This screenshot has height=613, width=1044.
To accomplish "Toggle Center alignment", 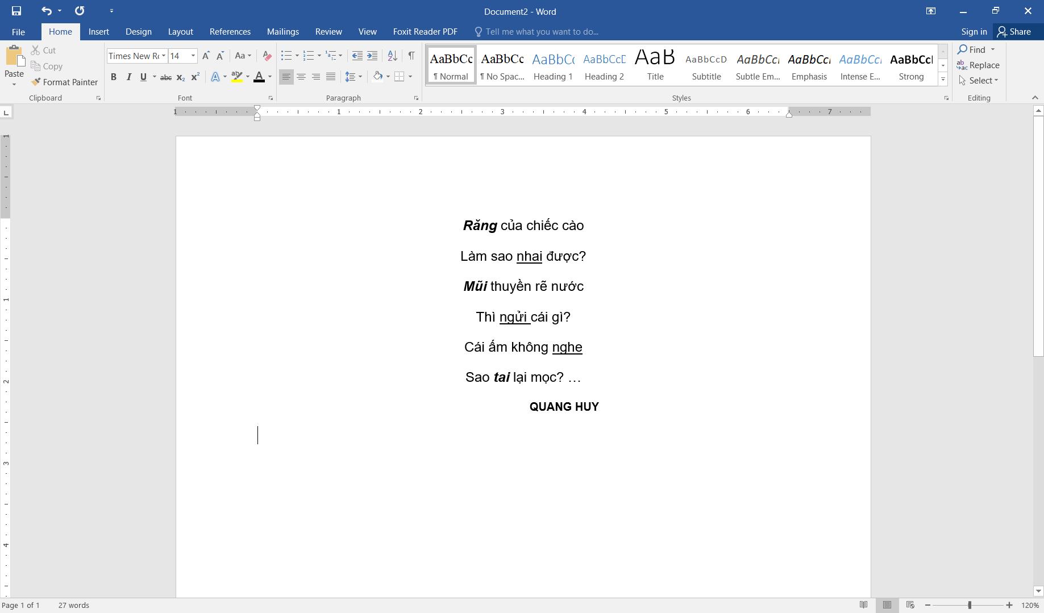I will tap(301, 77).
